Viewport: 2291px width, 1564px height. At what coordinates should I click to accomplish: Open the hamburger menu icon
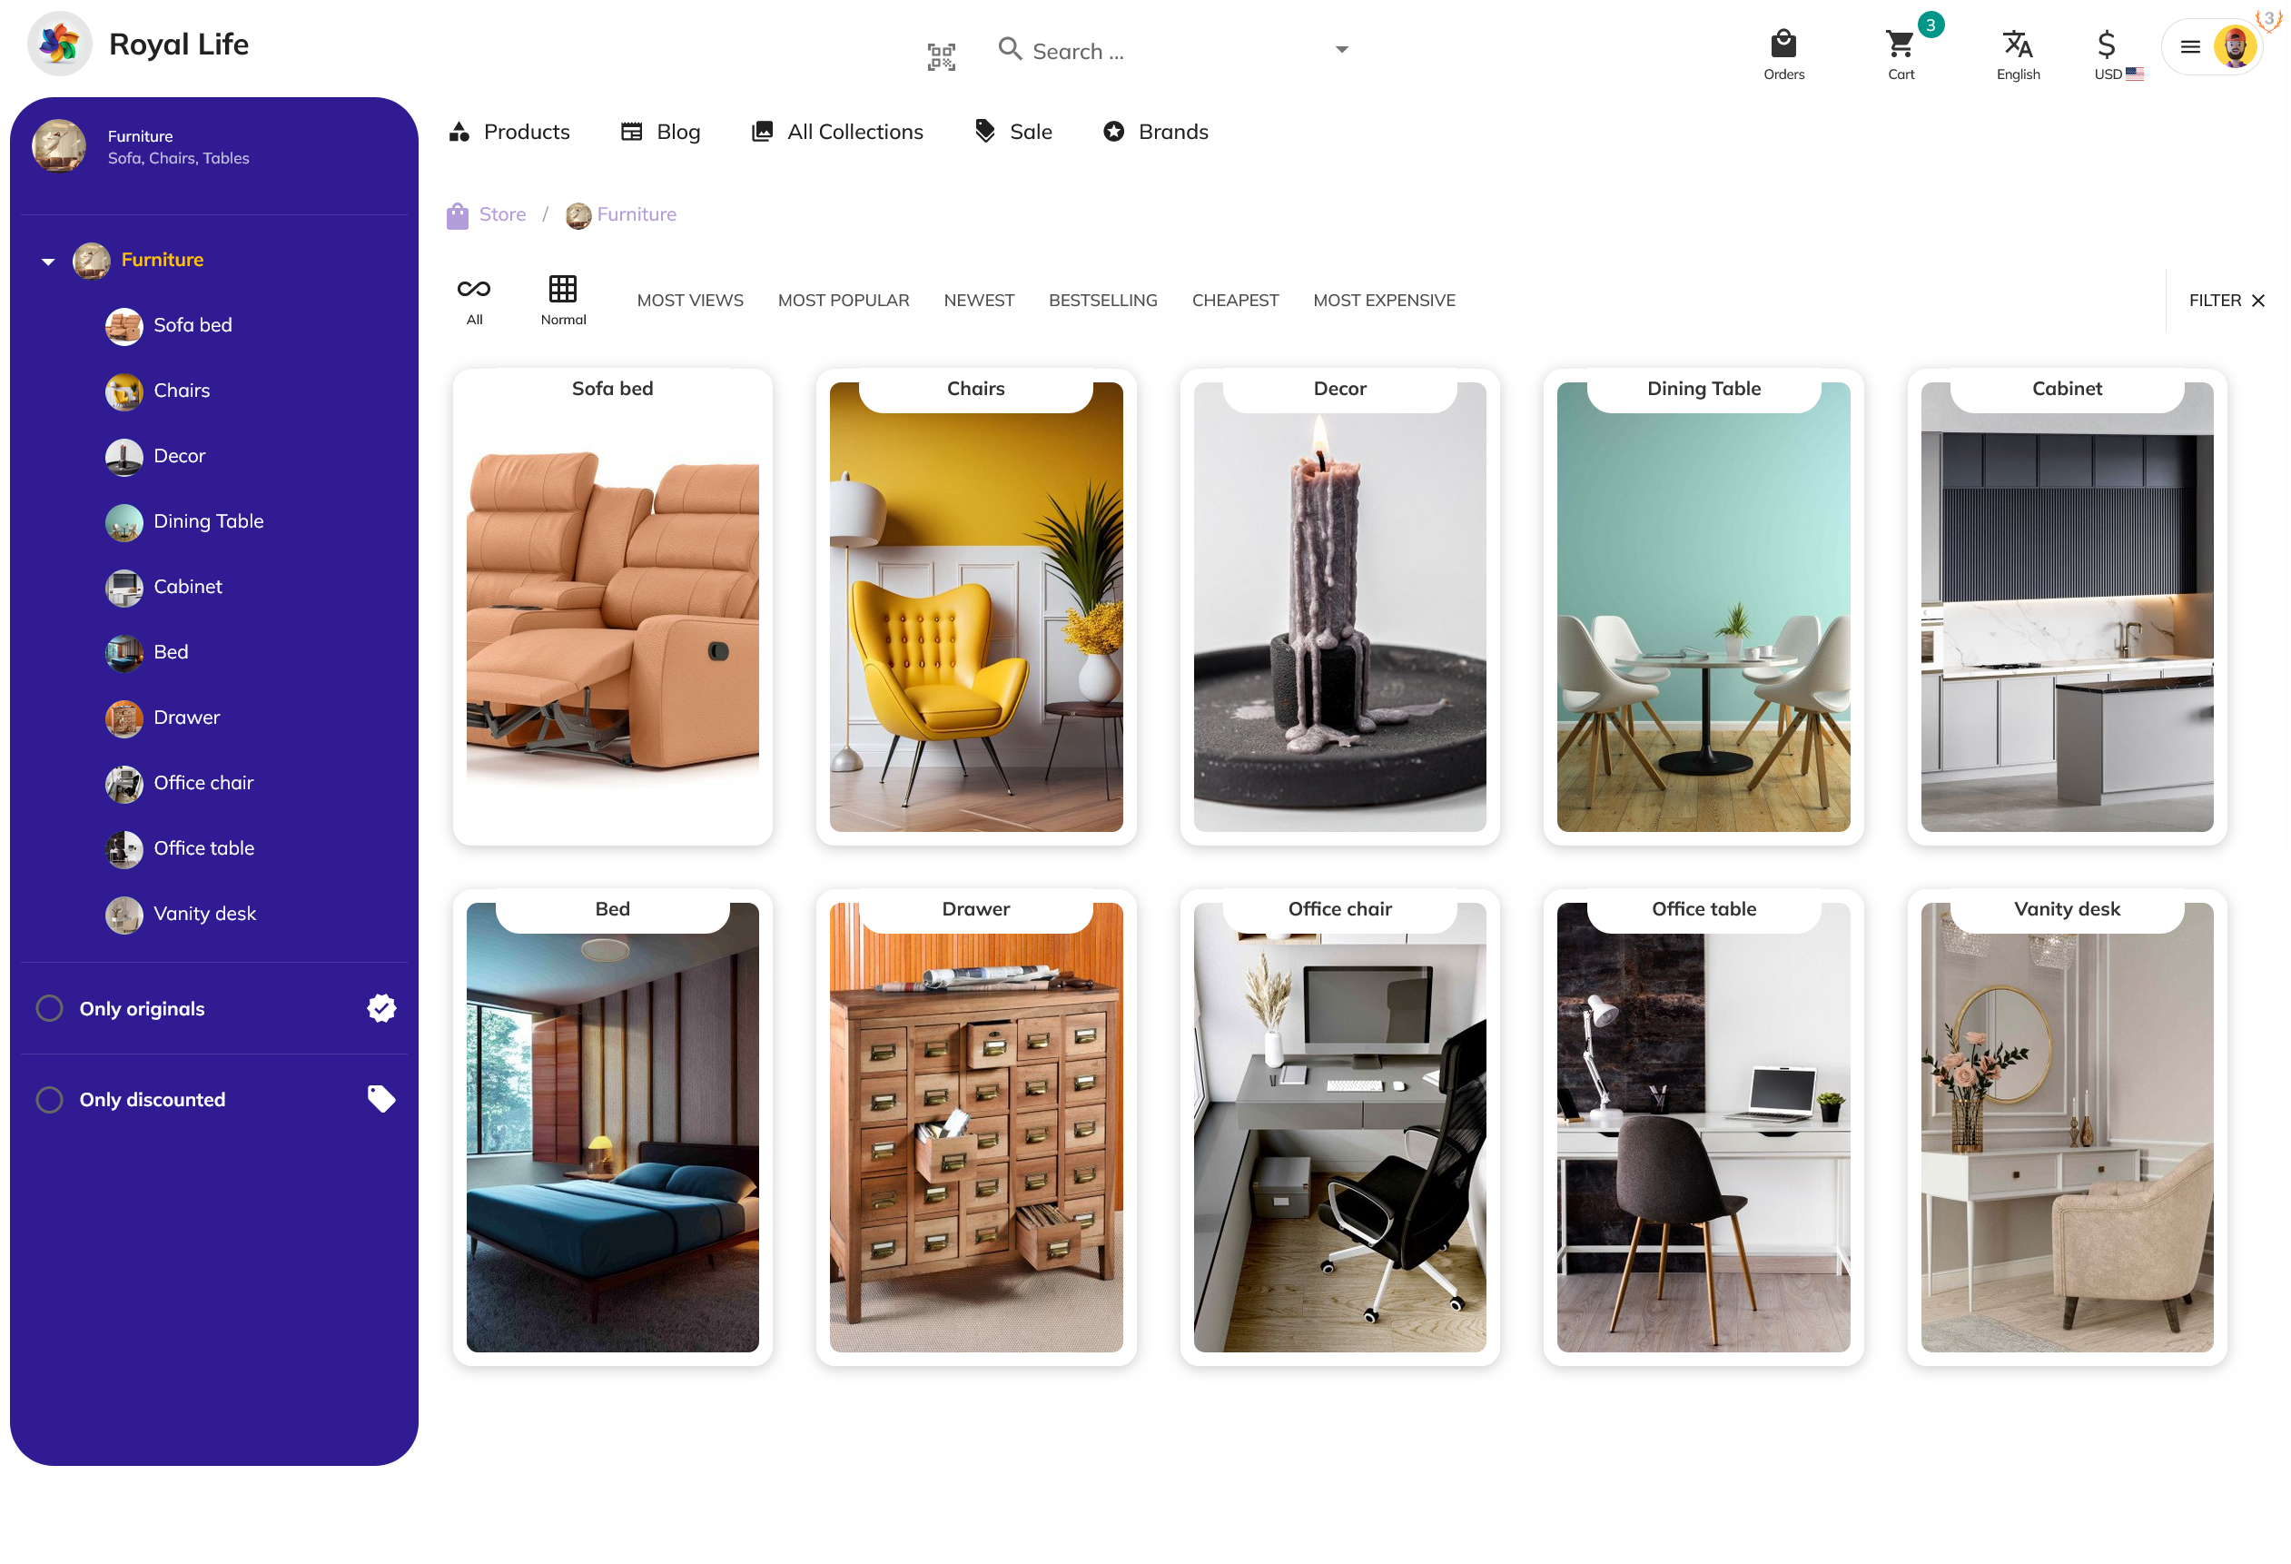(2192, 47)
